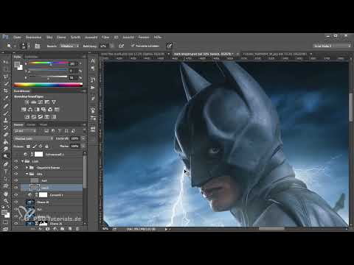
Task: Hide the Dynamik 1 adjustment layer
Action: (x=16, y=195)
